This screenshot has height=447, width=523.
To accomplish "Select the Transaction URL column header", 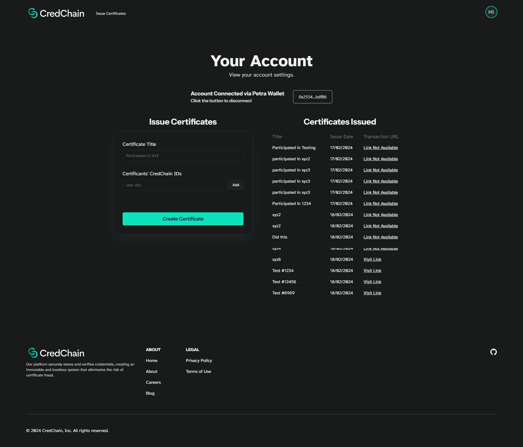I will [381, 137].
